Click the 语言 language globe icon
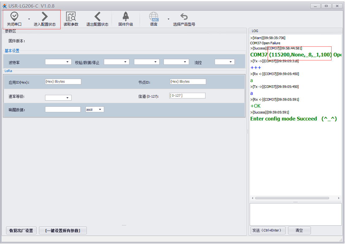 154,16
